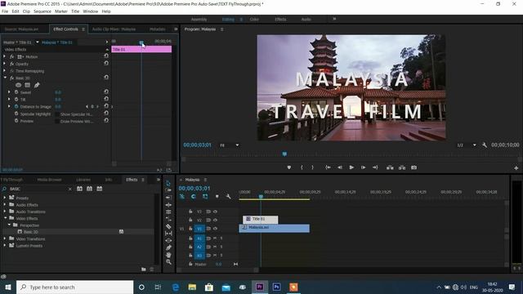Open the Sequence menu

(42, 11)
